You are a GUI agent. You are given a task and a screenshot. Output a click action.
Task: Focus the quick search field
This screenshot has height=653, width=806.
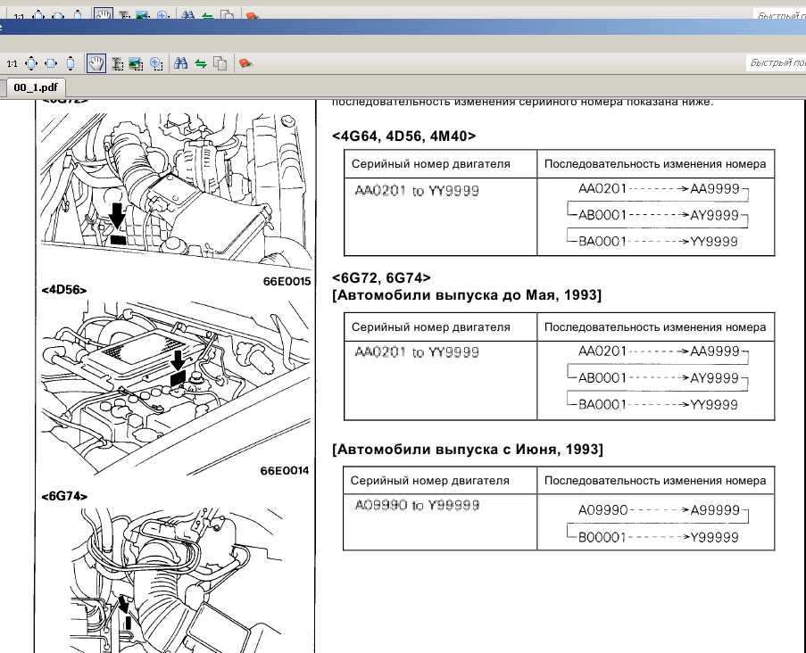tap(775, 63)
